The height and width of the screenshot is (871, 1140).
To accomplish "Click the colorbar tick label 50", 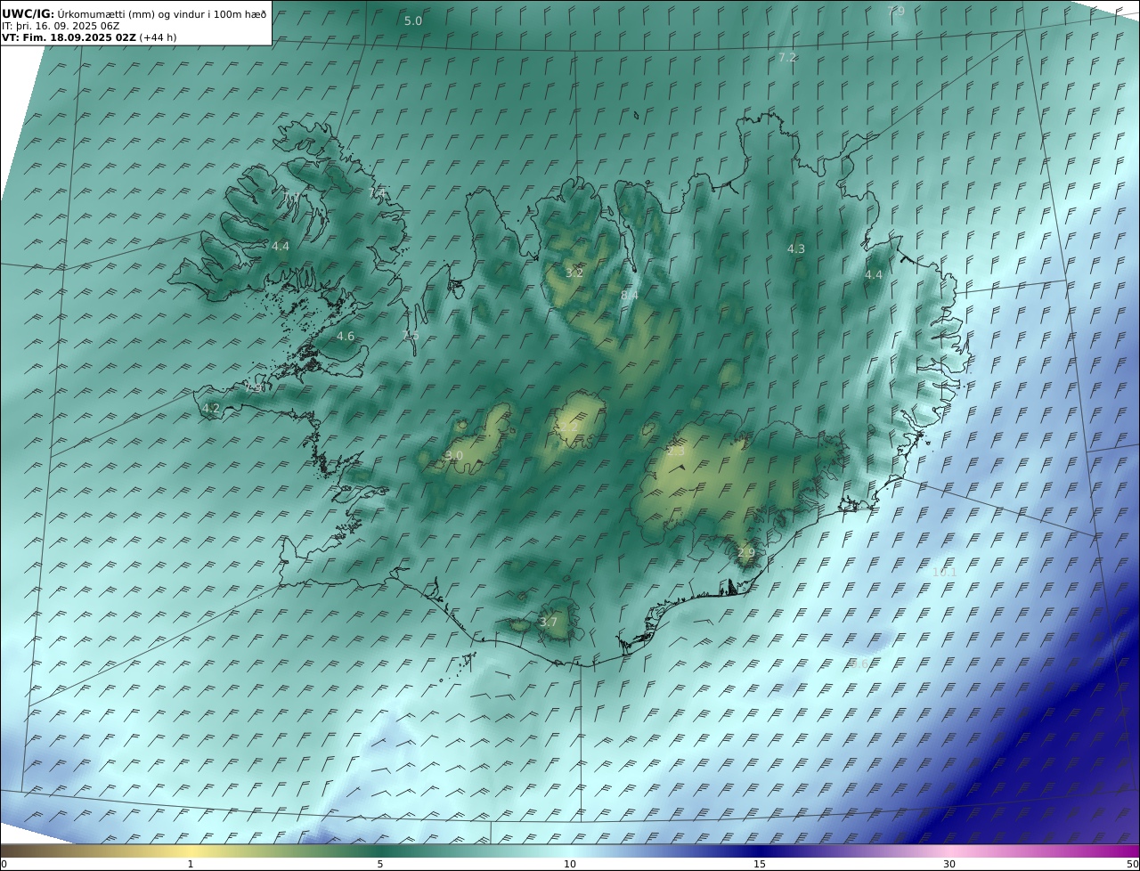I will pos(1133,864).
